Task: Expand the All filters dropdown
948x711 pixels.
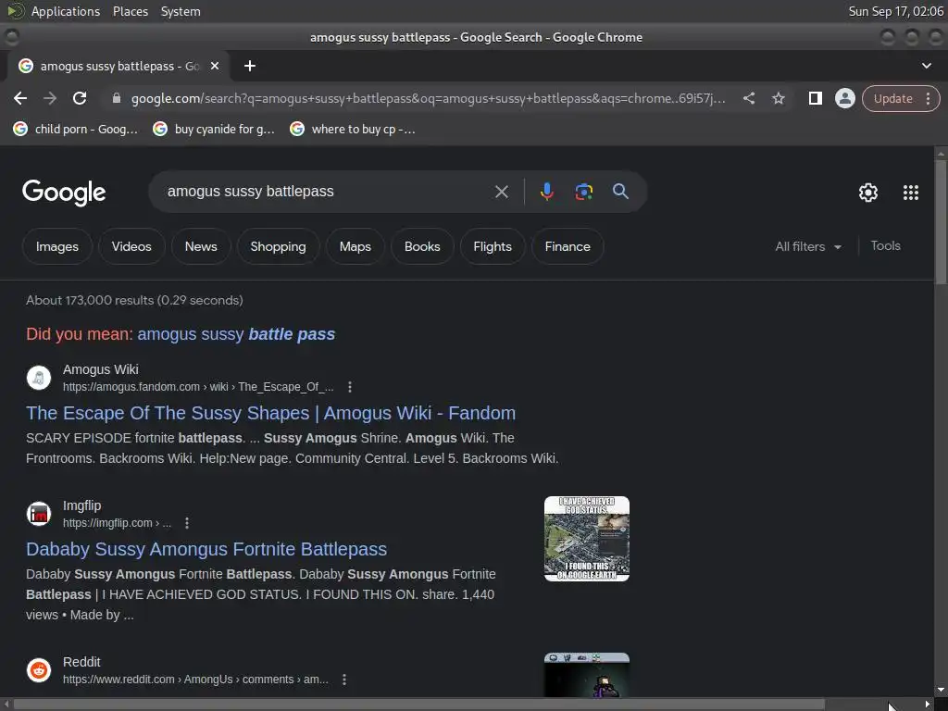Action: tap(808, 246)
